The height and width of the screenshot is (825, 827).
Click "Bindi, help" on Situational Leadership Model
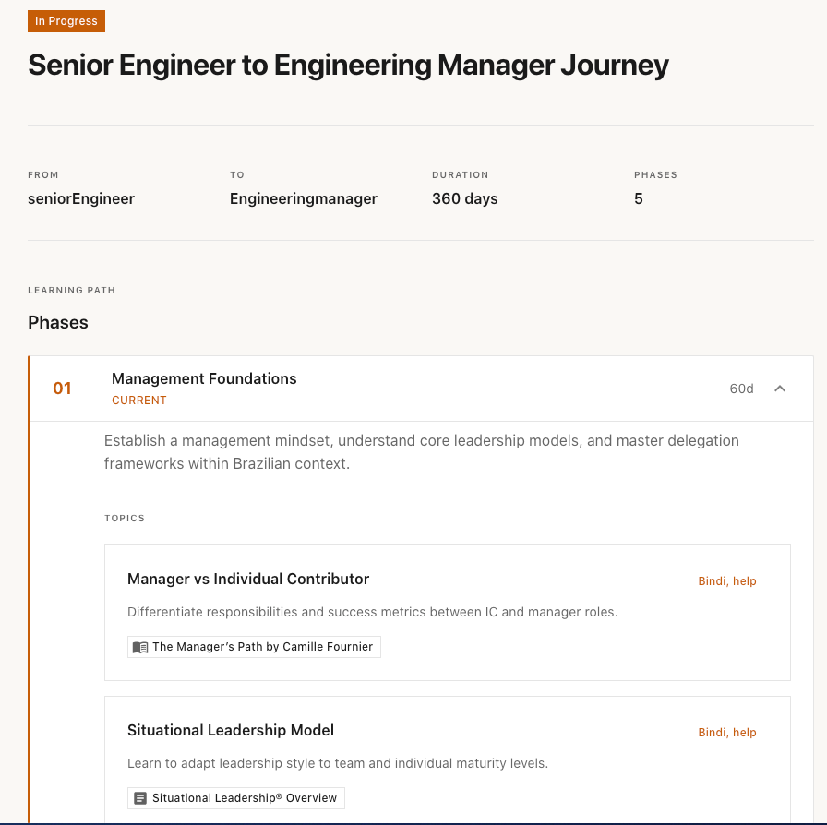click(727, 732)
